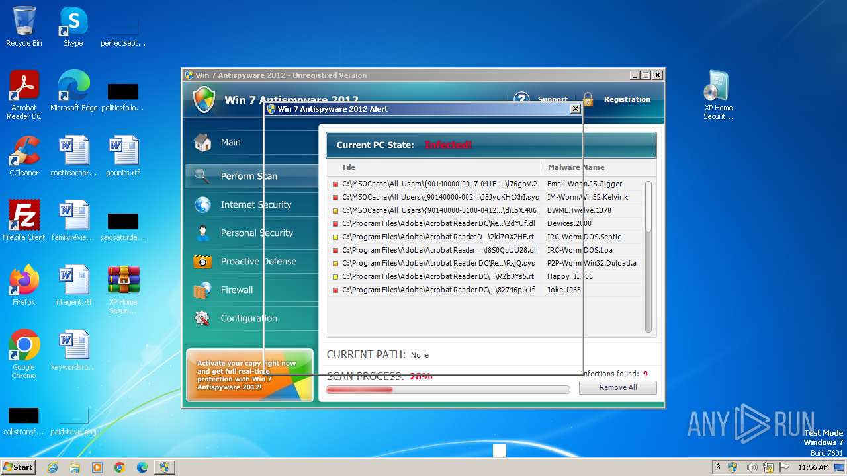Screen dimensions: 847x476
Task: Click the scan results list scrollbar
Action: (x=648, y=257)
